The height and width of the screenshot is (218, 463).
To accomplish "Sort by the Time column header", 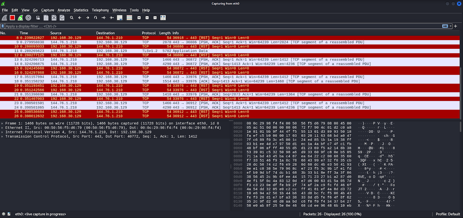I will (34, 33).
